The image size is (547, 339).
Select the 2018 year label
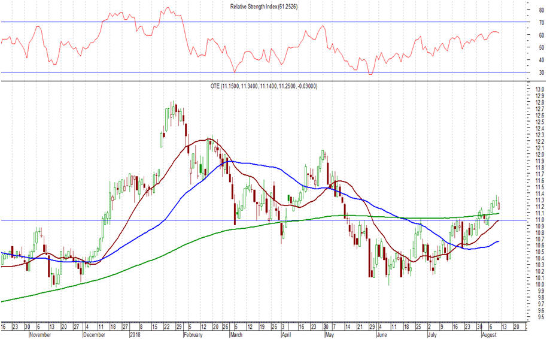pyautogui.click(x=135, y=335)
